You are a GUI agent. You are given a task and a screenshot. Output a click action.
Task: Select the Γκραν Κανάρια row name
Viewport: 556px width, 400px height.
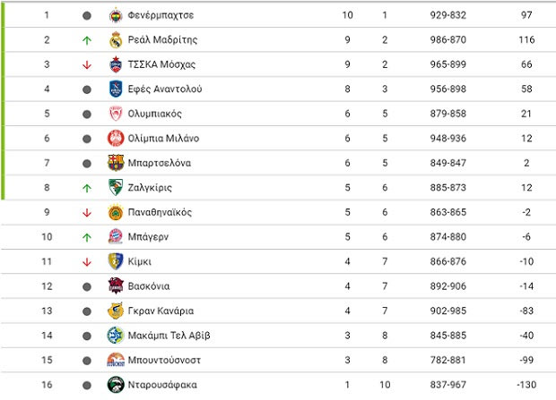point(161,311)
